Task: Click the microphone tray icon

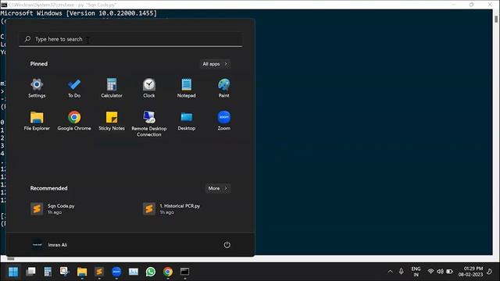Action: pyautogui.click(x=401, y=272)
